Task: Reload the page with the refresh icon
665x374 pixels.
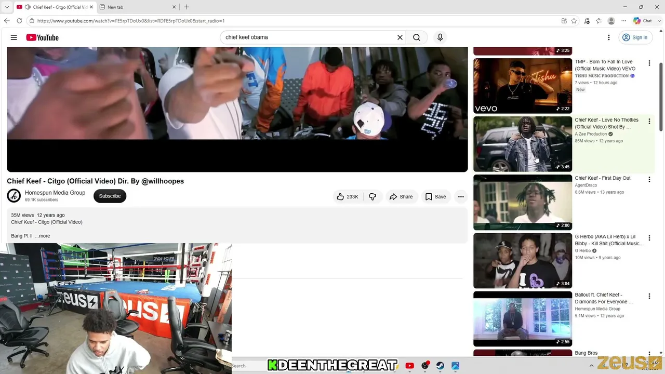Action: pos(19,21)
